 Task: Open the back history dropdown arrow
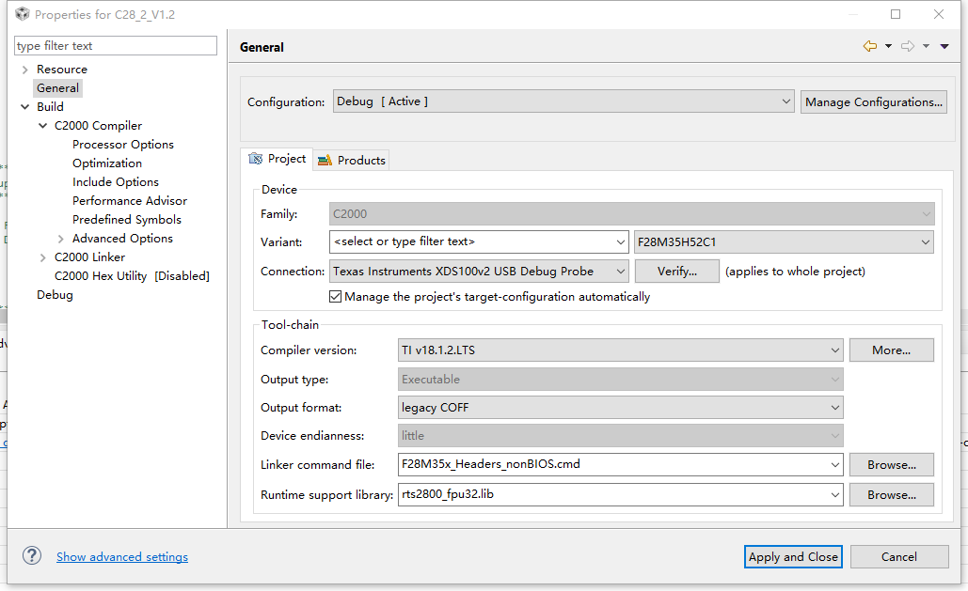(x=888, y=46)
